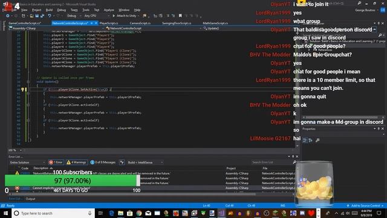The image size is (387, 218).
Task: Click the Error List filter icon
Action: (x=122, y=162)
